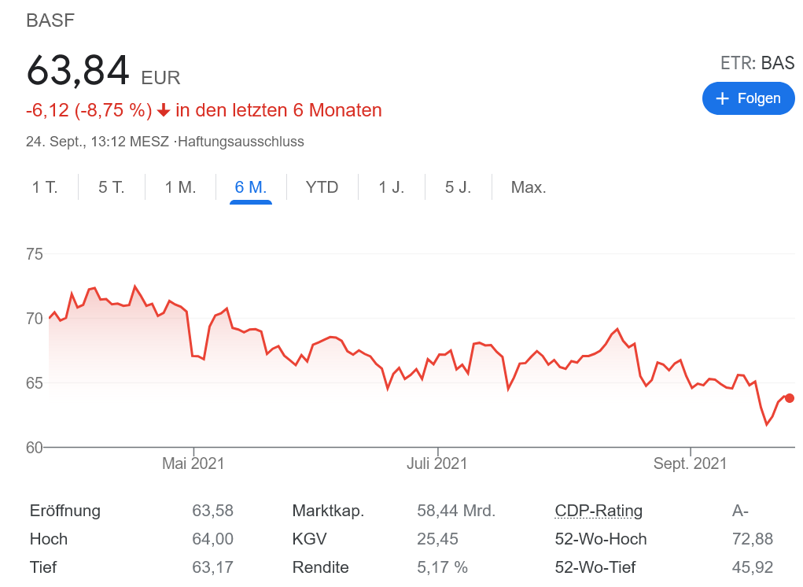803x587 pixels.
Task: Switch to YTD chart view
Action: click(x=322, y=187)
